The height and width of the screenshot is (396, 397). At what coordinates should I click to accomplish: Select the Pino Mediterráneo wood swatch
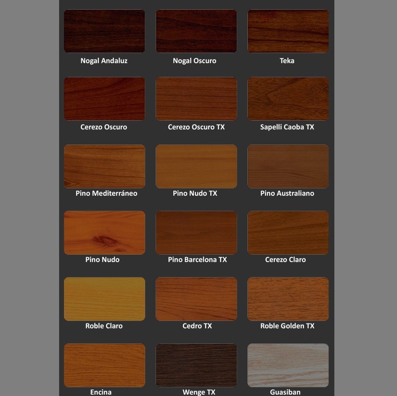click(x=104, y=167)
